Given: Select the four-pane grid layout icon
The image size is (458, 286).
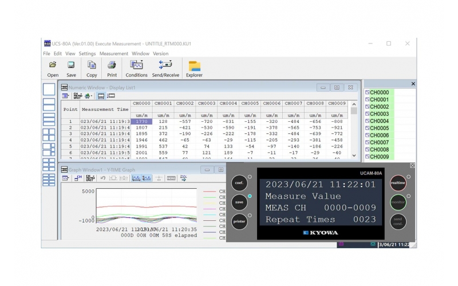Looking at the screenshot, I should coord(49,135).
